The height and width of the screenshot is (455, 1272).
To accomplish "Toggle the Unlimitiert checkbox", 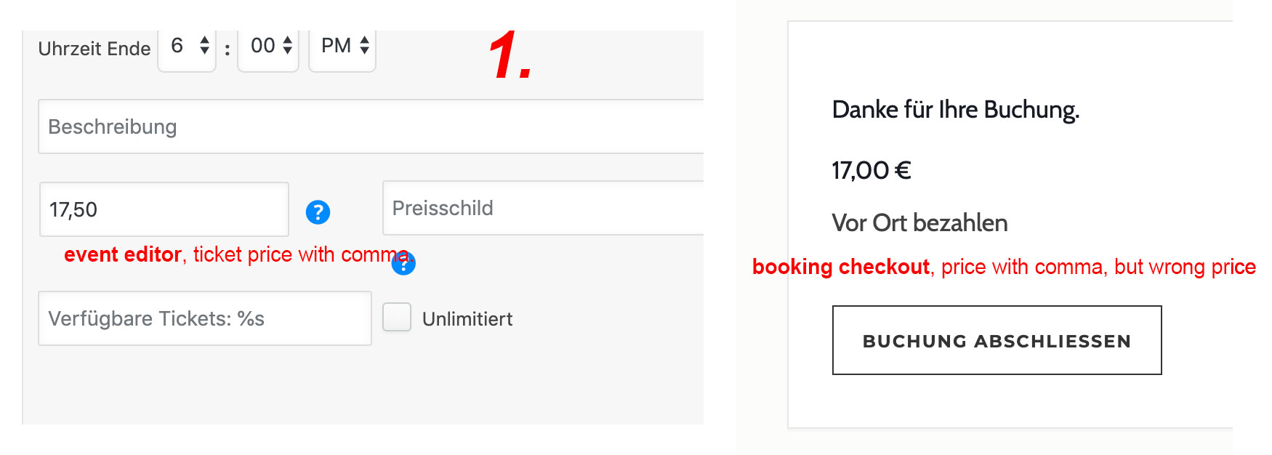I will click(397, 318).
